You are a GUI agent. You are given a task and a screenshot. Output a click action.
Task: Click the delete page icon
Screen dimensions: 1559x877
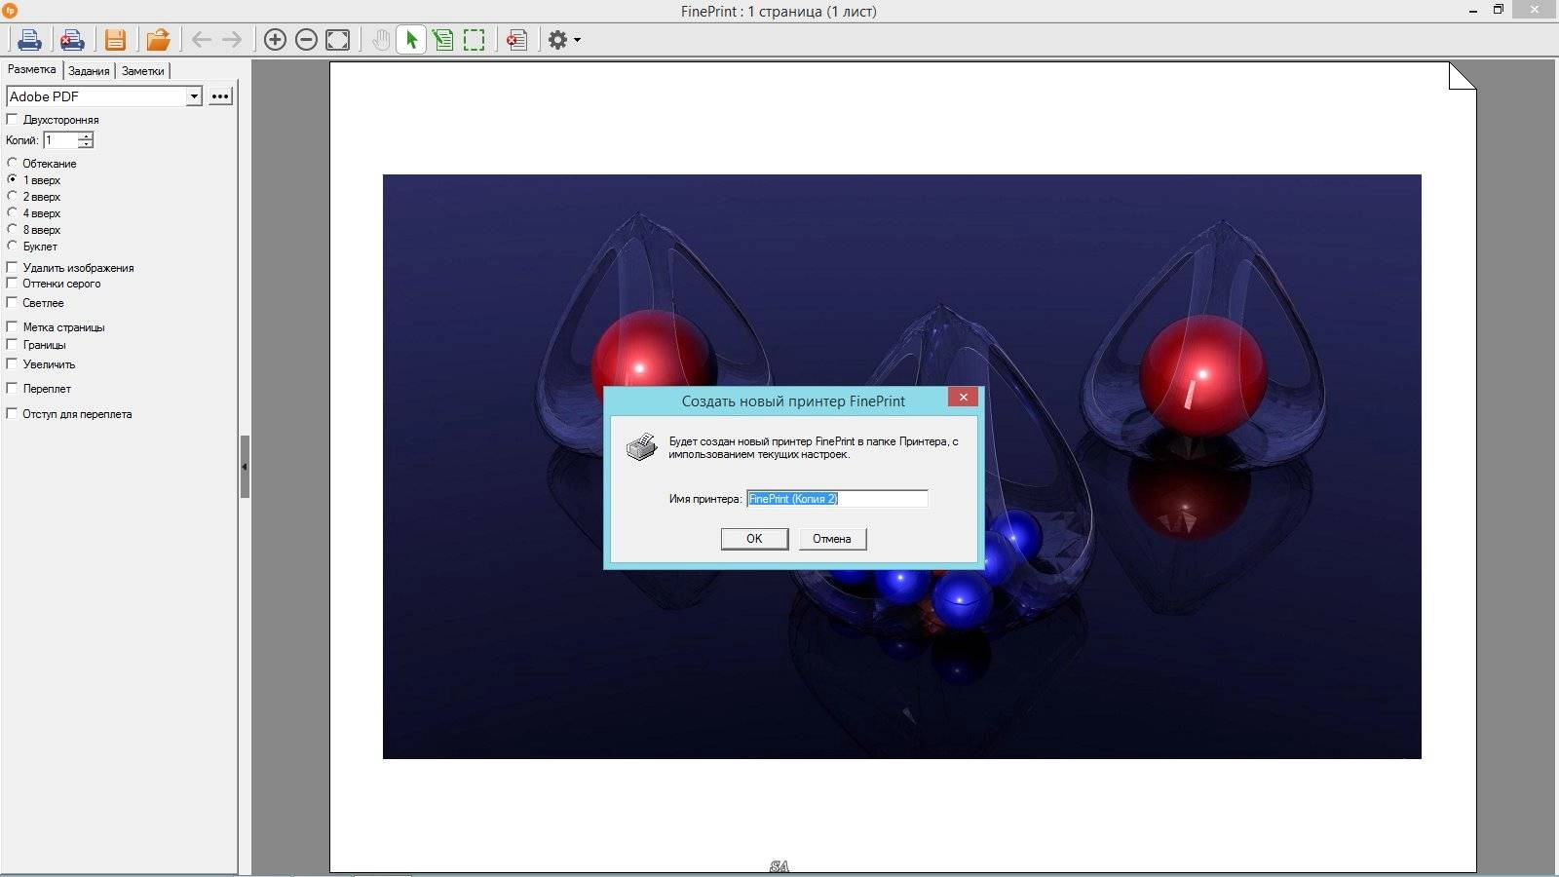click(x=516, y=40)
